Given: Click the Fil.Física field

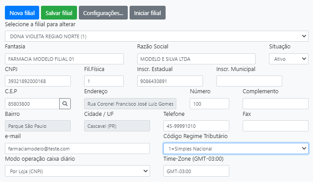Looking at the screenshot, I should pos(104,81).
